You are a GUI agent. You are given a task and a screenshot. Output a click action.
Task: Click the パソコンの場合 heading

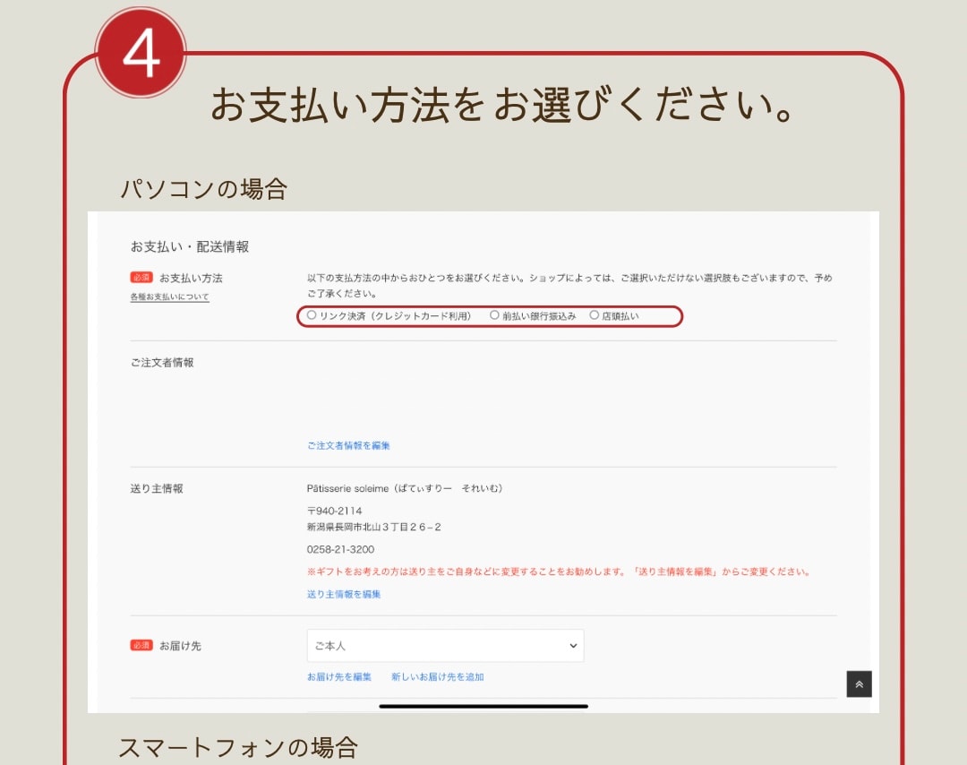tap(203, 189)
